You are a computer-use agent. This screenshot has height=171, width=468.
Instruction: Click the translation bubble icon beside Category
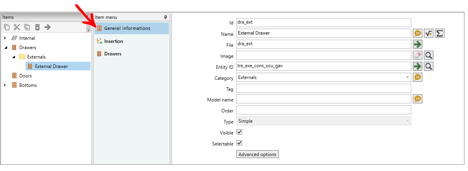(418, 77)
